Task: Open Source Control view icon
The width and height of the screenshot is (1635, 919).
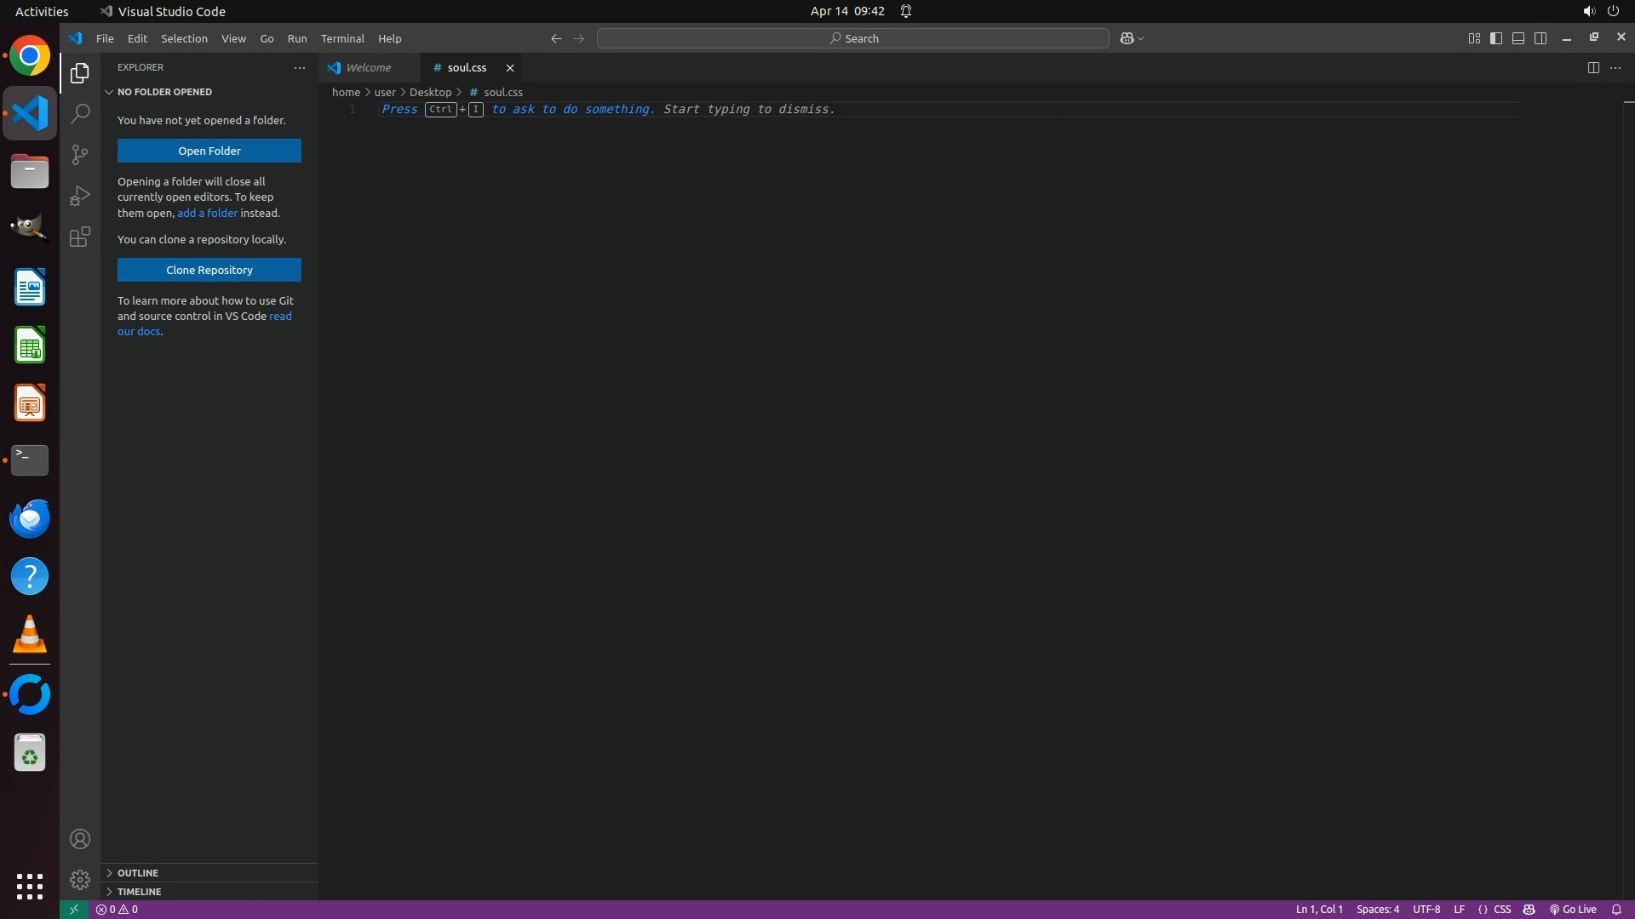Action: tap(80, 155)
